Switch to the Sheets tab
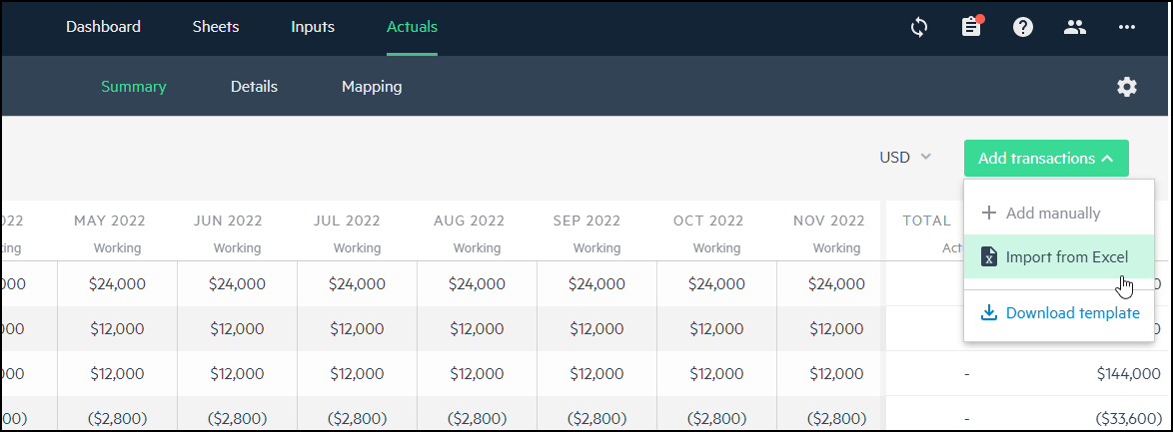 pos(216,27)
